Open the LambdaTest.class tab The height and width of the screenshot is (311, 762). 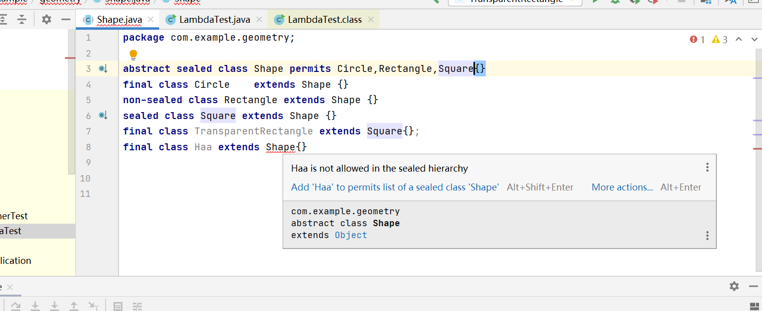tap(325, 20)
